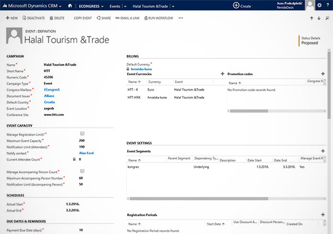Open the hrvatska kuna default currency link
This screenshot has height=234, width=333.
[x=141, y=69]
